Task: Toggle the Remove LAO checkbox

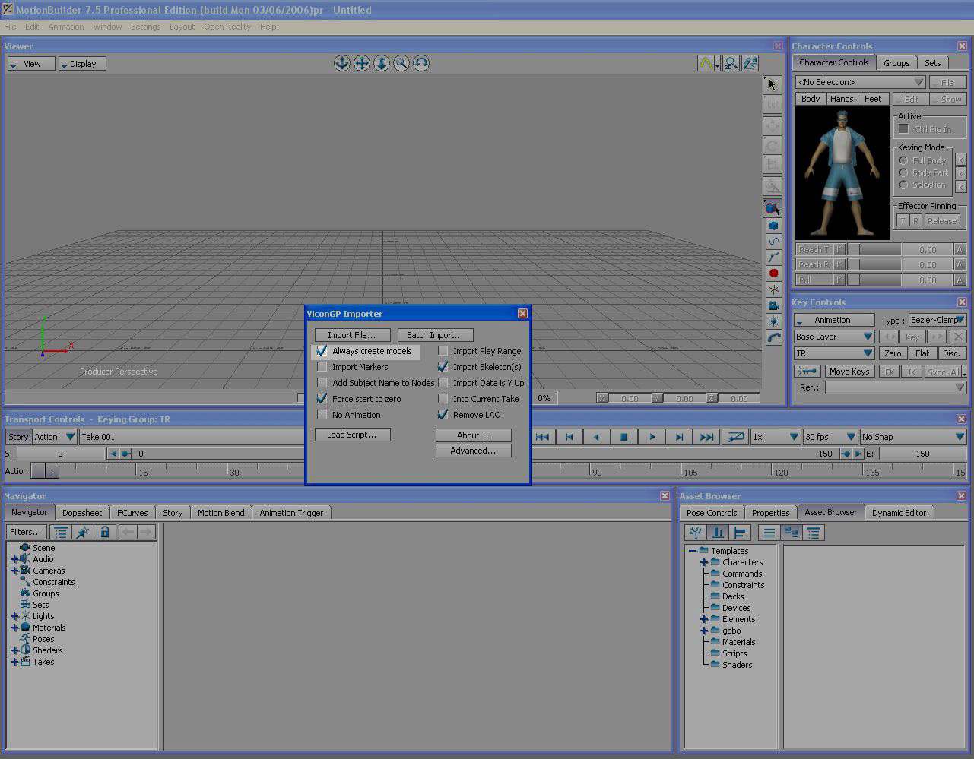Action: [443, 415]
